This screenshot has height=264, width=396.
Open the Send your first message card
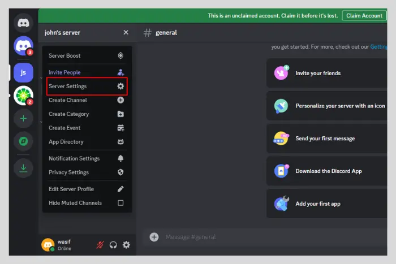coord(327,139)
